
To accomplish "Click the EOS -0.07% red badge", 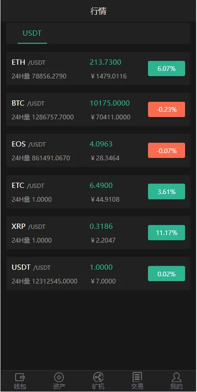I will (167, 150).
